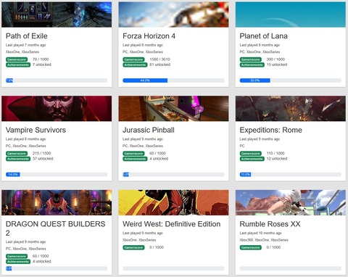Click Path of Exile's 7.0% progress bar
The height and width of the screenshot is (277, 348).
point(57,80)
